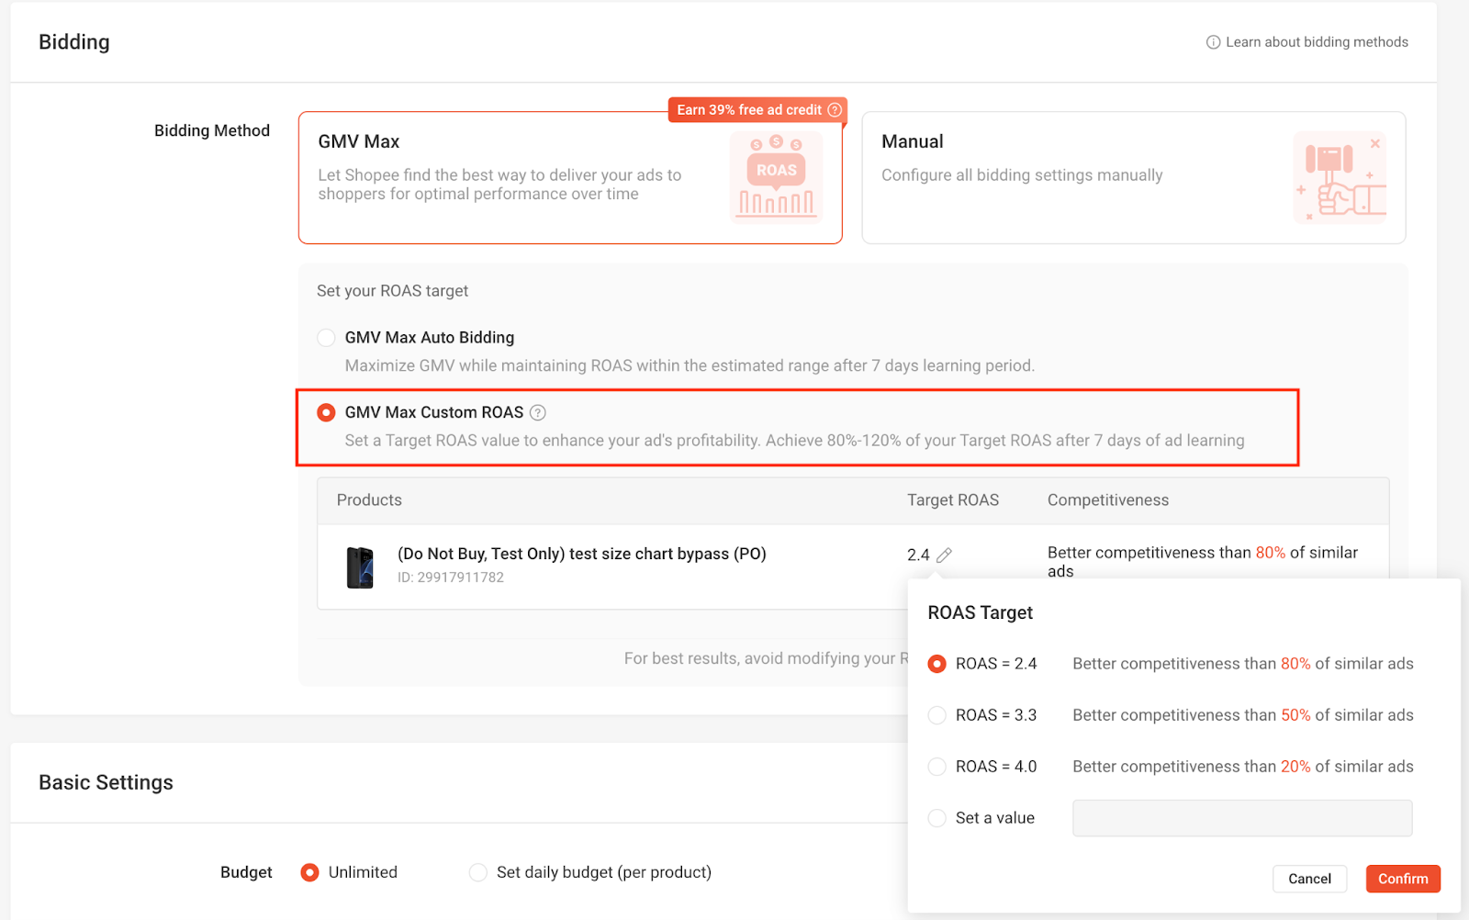Screen dimensions: 1469x920
Task: Cancel the ROAS Target popup
Action: pyautogui.click(x=1309, y=879)
